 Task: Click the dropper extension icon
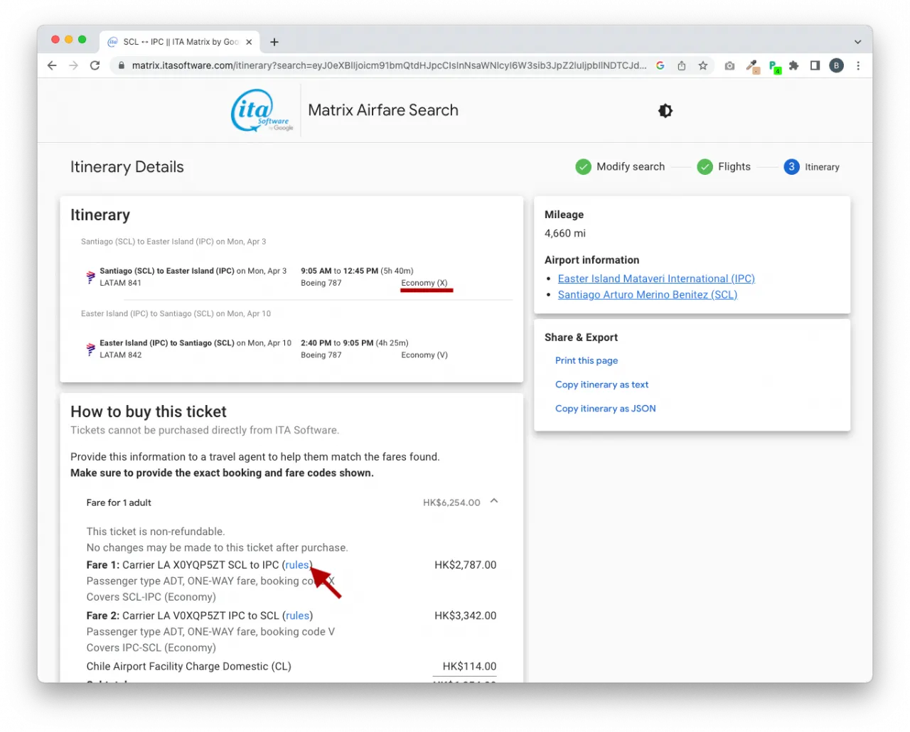click(752, 66)
